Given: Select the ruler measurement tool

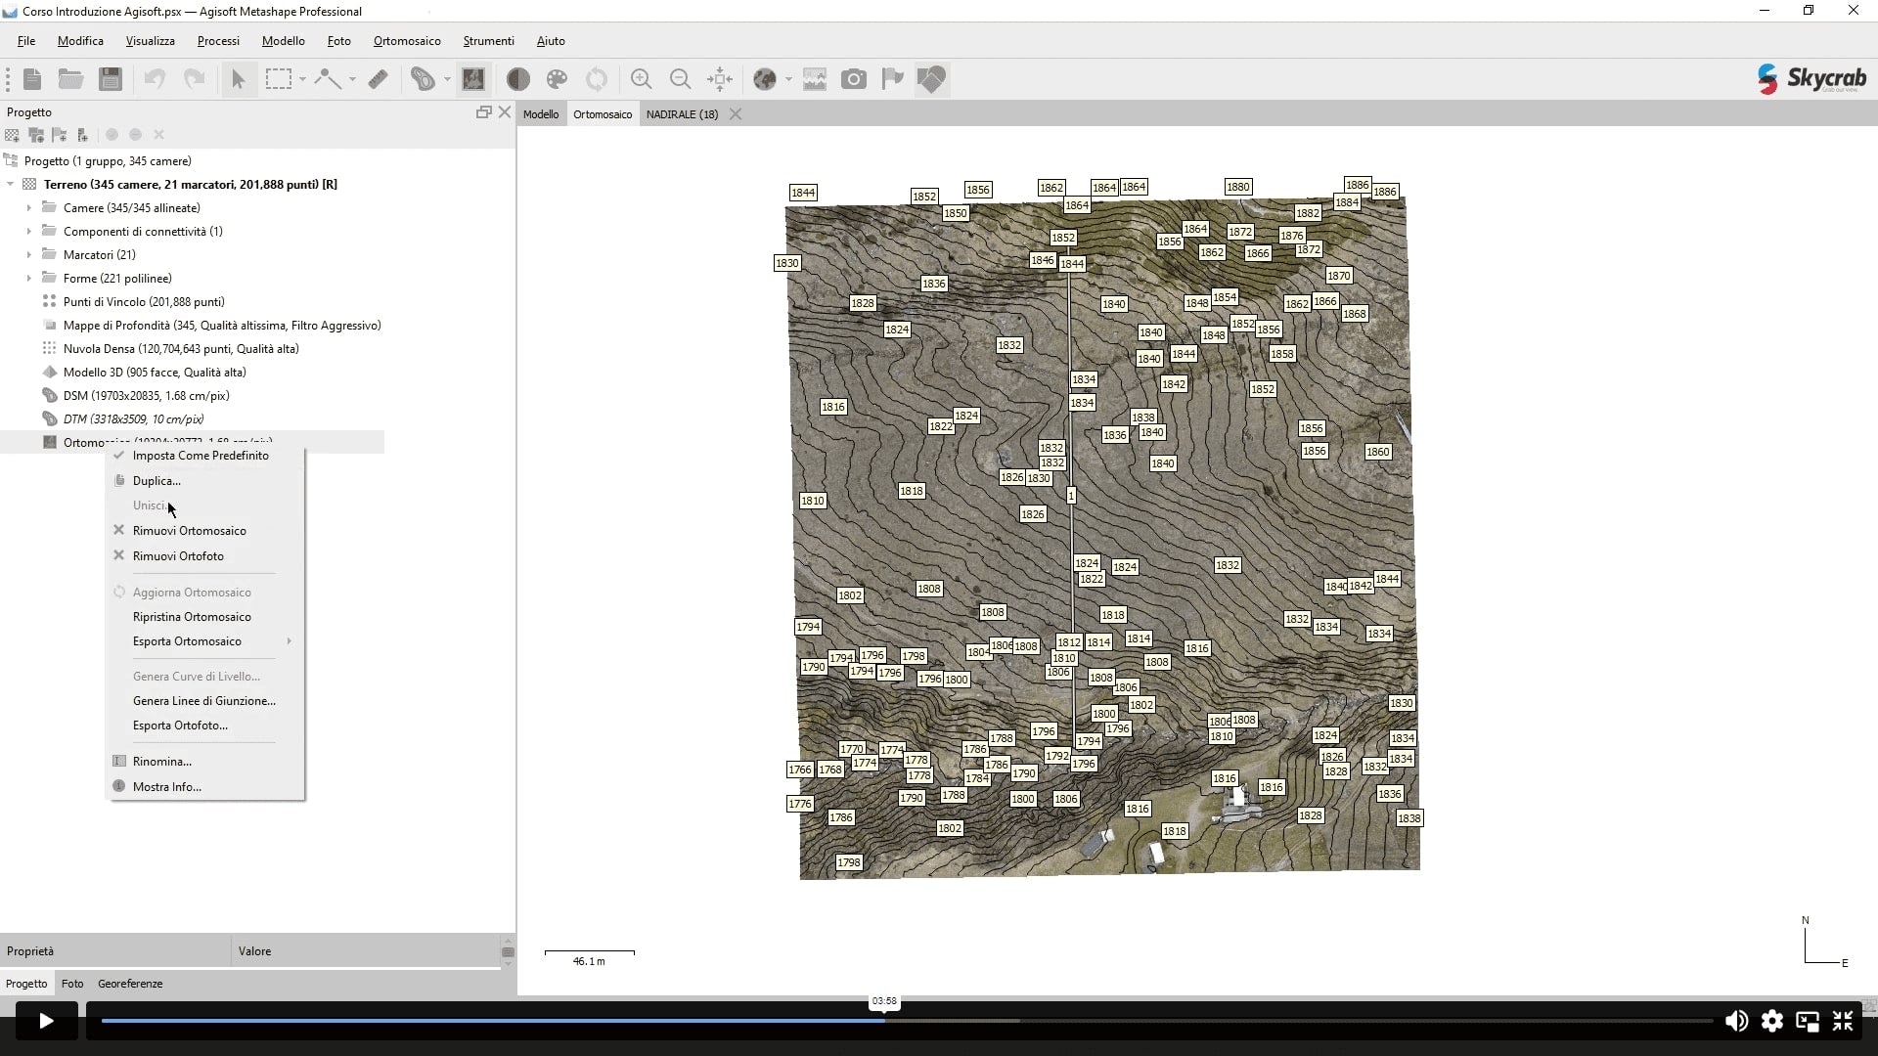Looking at the screenshot, I should [x=379, y=79].
